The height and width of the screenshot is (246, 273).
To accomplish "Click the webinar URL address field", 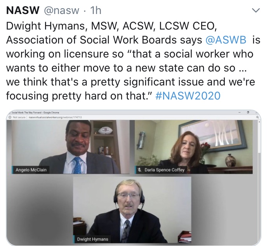I will pos(56,117).
